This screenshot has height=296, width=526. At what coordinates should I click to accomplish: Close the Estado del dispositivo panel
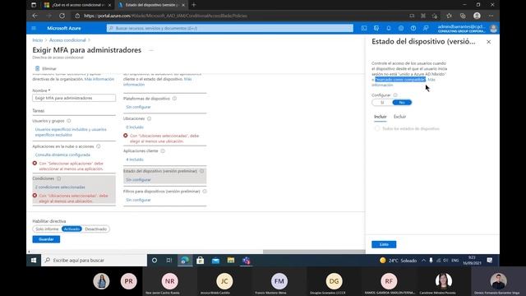click(488, 42)
